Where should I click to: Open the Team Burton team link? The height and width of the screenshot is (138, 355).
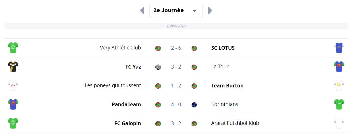(227, 86)
